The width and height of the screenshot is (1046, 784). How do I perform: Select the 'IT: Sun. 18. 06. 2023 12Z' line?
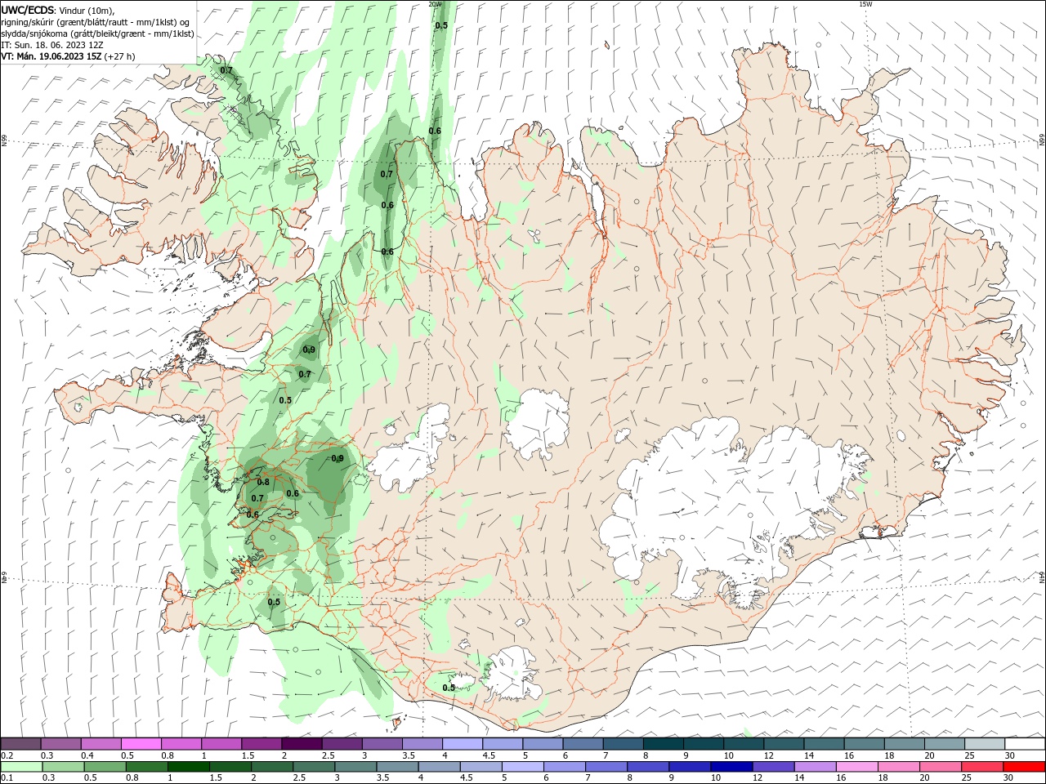pos(51,45)
